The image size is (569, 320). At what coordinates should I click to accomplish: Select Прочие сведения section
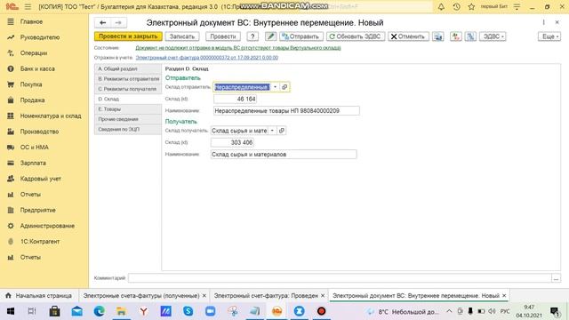coord(128,119)
